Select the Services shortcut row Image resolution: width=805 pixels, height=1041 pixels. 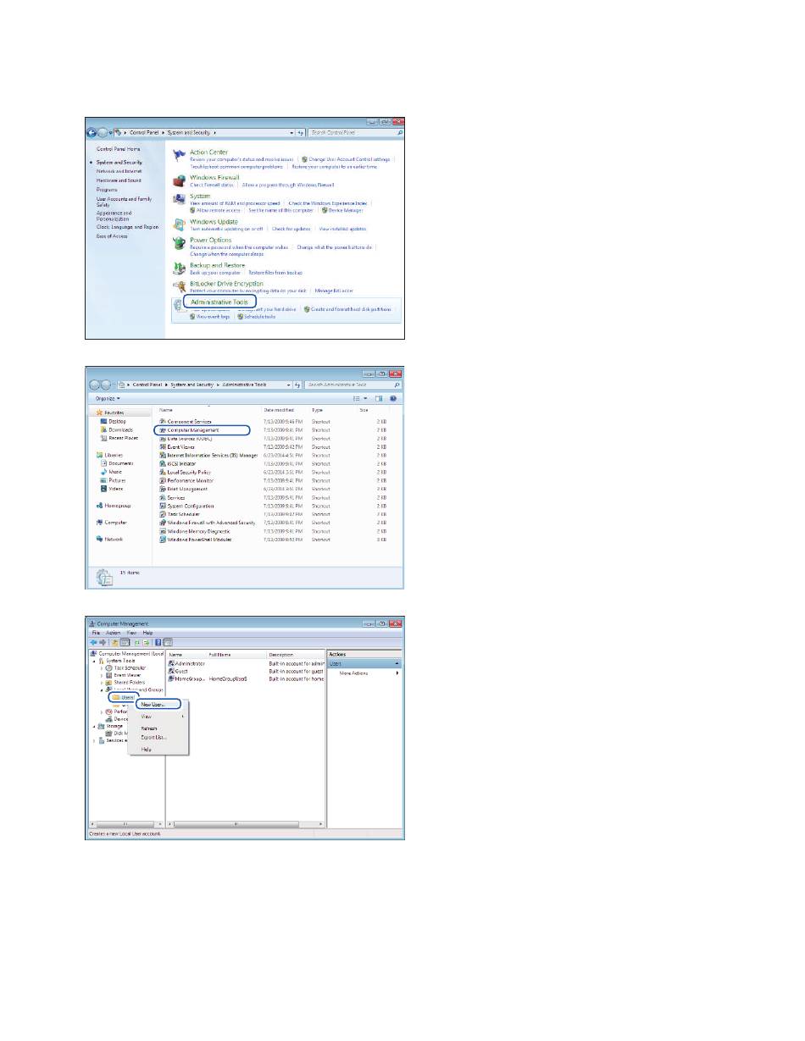tap(271, 497)
